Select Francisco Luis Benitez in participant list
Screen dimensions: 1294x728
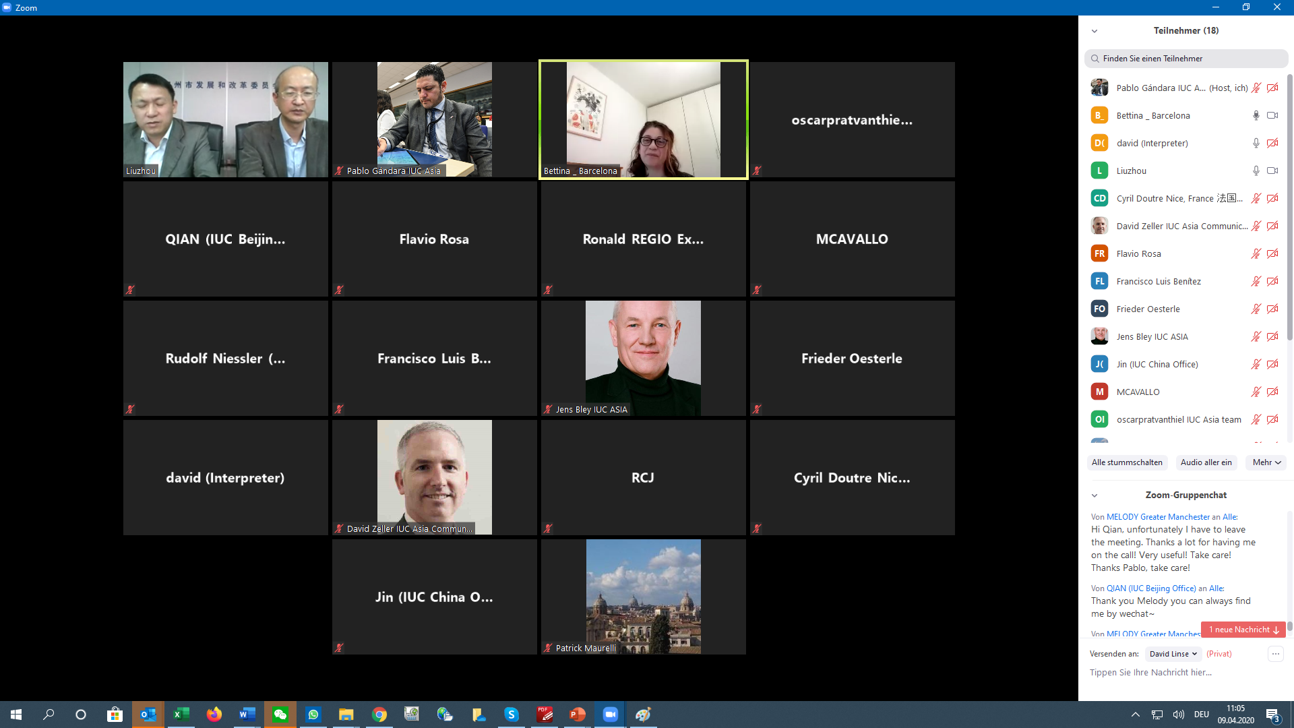[1158, 281]
